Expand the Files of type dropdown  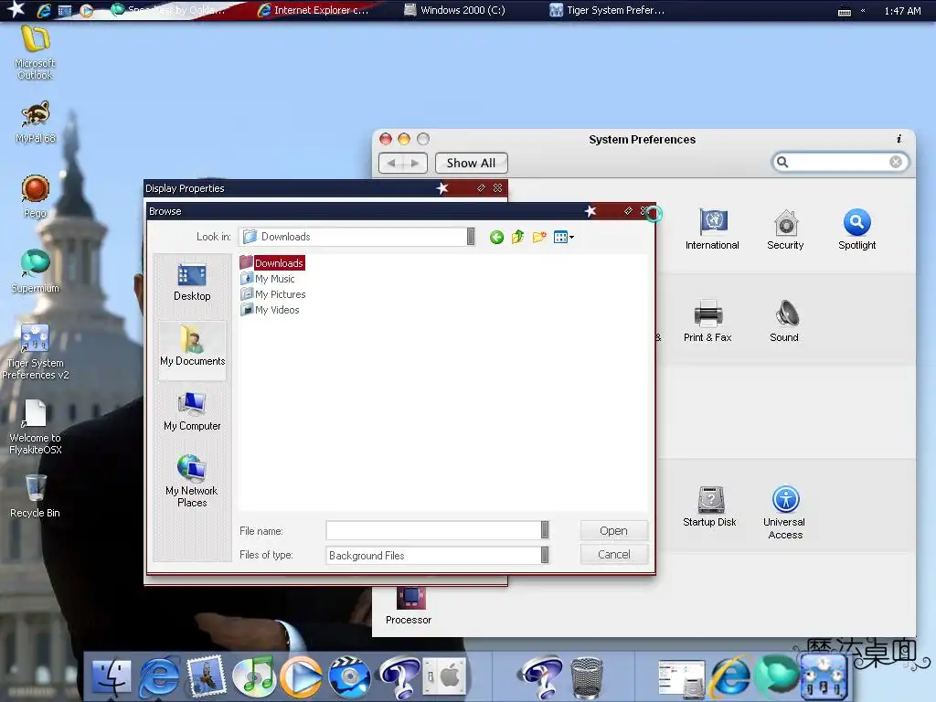[x=545, y=555]
